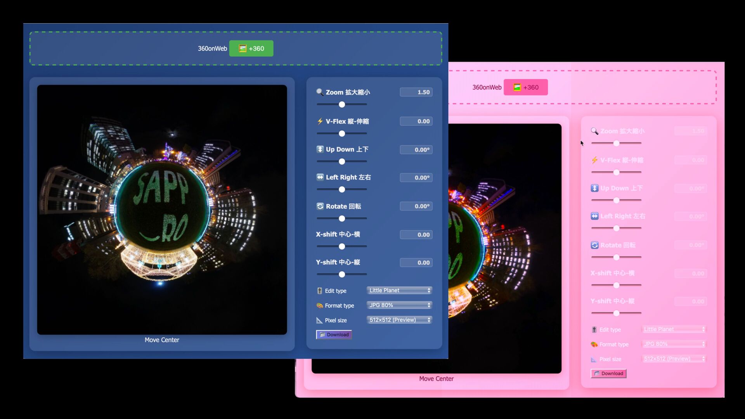Click the Up Down arrows icon in blue window

320,149
